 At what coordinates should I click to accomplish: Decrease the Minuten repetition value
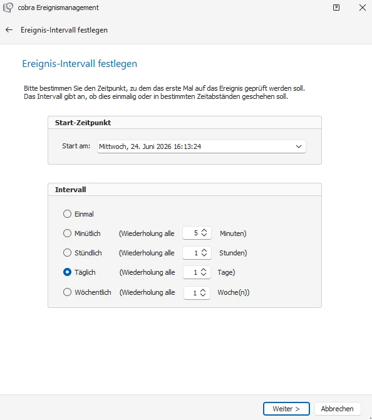click(204, 235)
